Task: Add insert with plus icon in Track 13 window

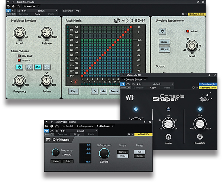Action: pos(13,2)
